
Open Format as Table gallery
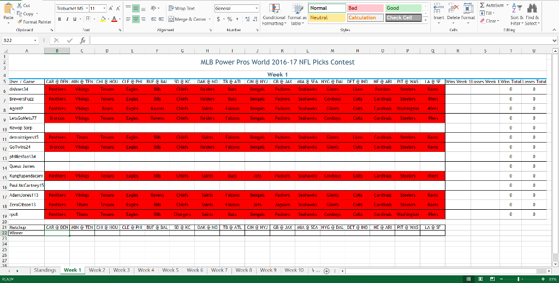[x=297, y=14]
